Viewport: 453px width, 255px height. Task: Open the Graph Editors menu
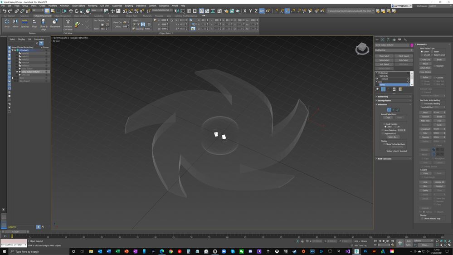[78, 6]
